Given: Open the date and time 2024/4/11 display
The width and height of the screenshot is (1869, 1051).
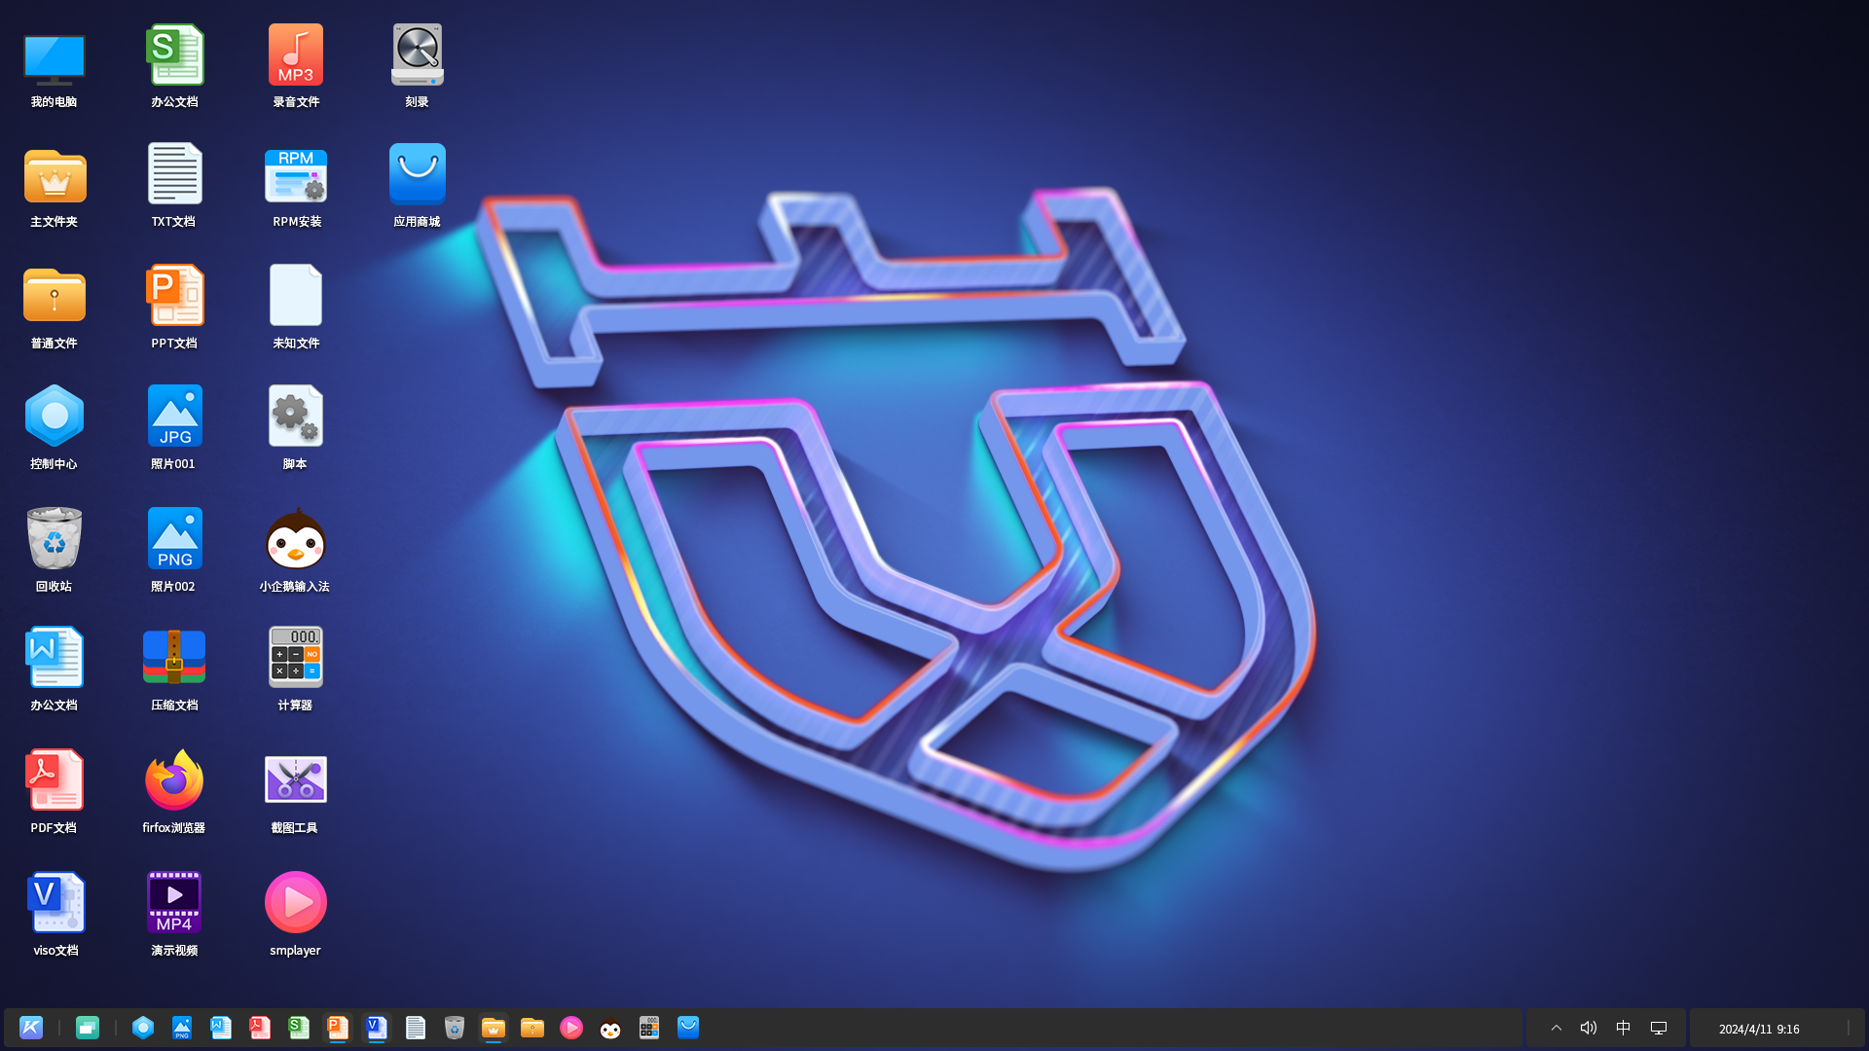Looking at the screenshot, I should click(1758, 1029).
